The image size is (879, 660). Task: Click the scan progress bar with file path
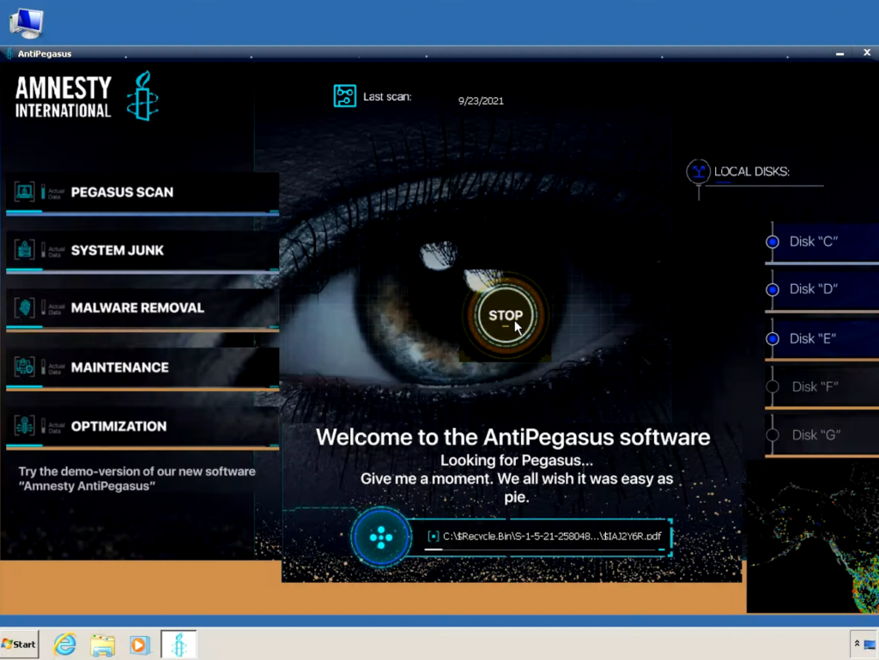[543, 537]
